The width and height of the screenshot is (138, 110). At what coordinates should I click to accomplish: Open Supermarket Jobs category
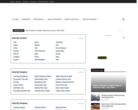click(40, 85)
